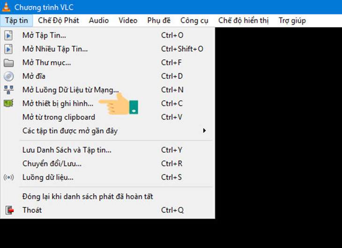This screenshot has width=342, height=248.
Task: Click the Ctrl+Q shortcut text
Action: (x=172, y=210)
